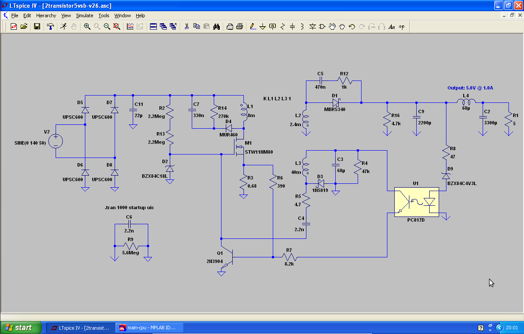Viewport: 524px width, 334px height.
Task: Select the Capacitor tool in toolbar
Action: 292,27
